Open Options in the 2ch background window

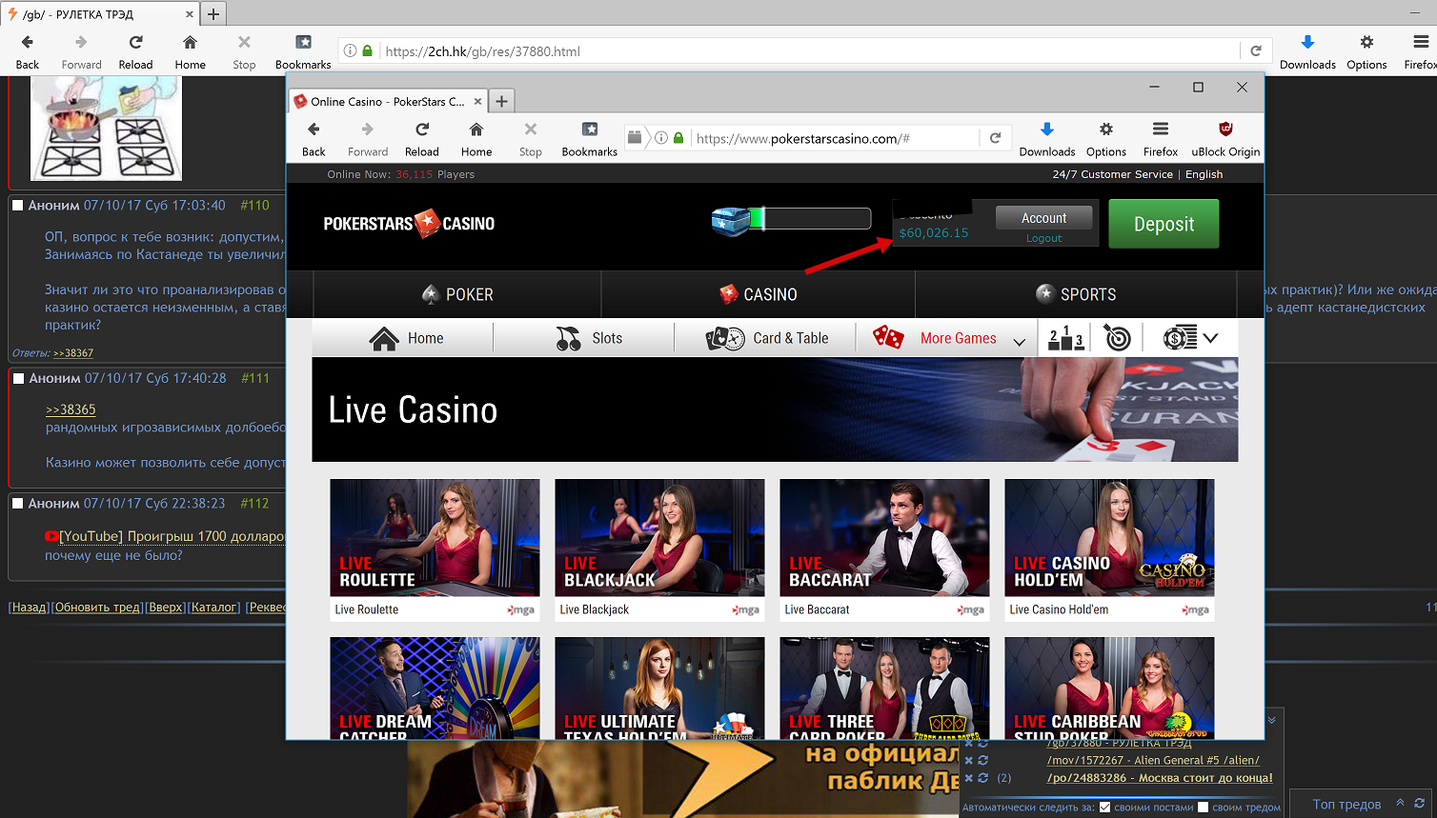tap(1366, 51)
